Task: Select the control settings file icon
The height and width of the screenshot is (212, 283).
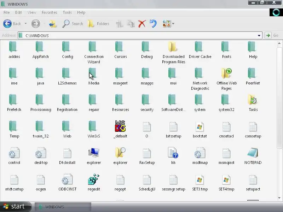Action: coord(14,153)
